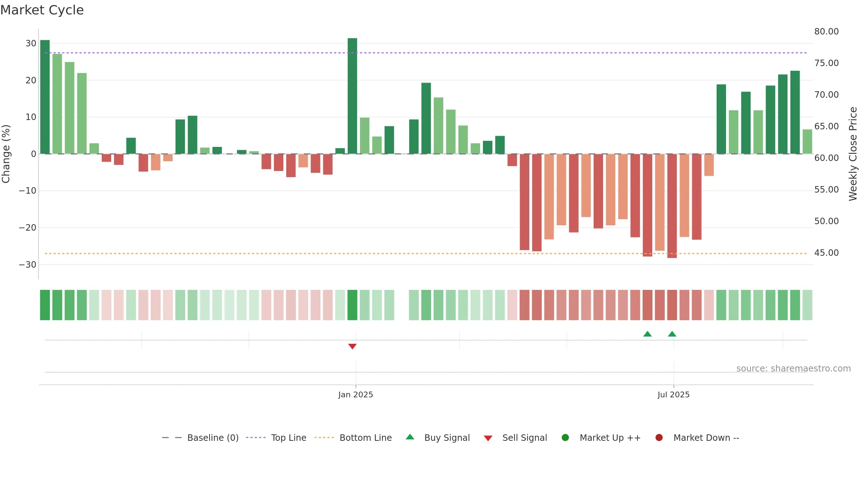The width and height of the screenshot is (863, 485).
Task: Click the 45.00 price tick label
Action: click(826, 253)
